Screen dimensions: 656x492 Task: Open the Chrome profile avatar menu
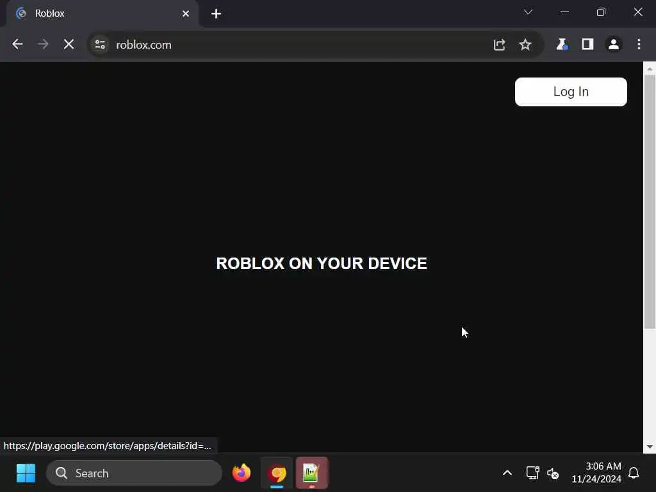(614, 44)
